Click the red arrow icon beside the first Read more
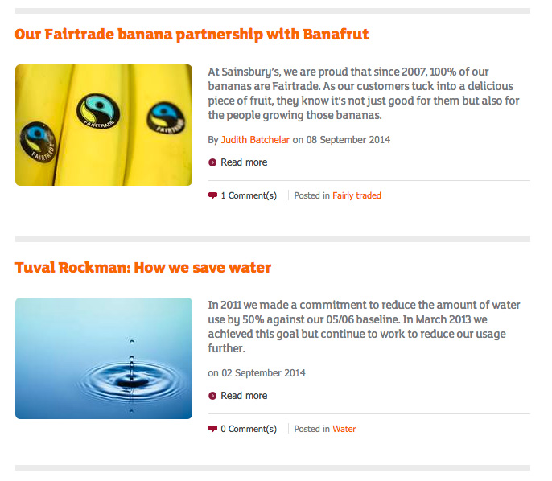This screenshot has width=552, height=481. [x=212, y=162]
